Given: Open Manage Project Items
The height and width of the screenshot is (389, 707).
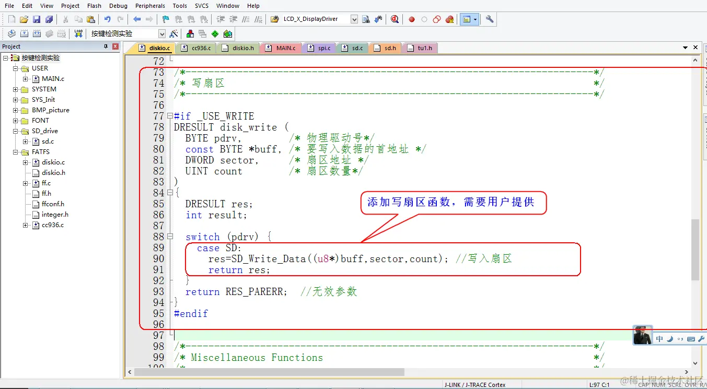Looking at the screenshot, I should pos(190,33).
